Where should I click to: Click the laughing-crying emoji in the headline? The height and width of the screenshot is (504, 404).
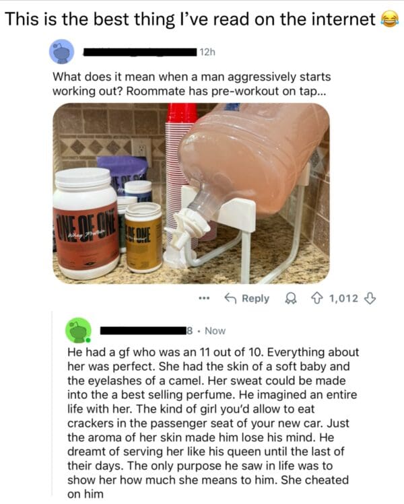point(390,20)
